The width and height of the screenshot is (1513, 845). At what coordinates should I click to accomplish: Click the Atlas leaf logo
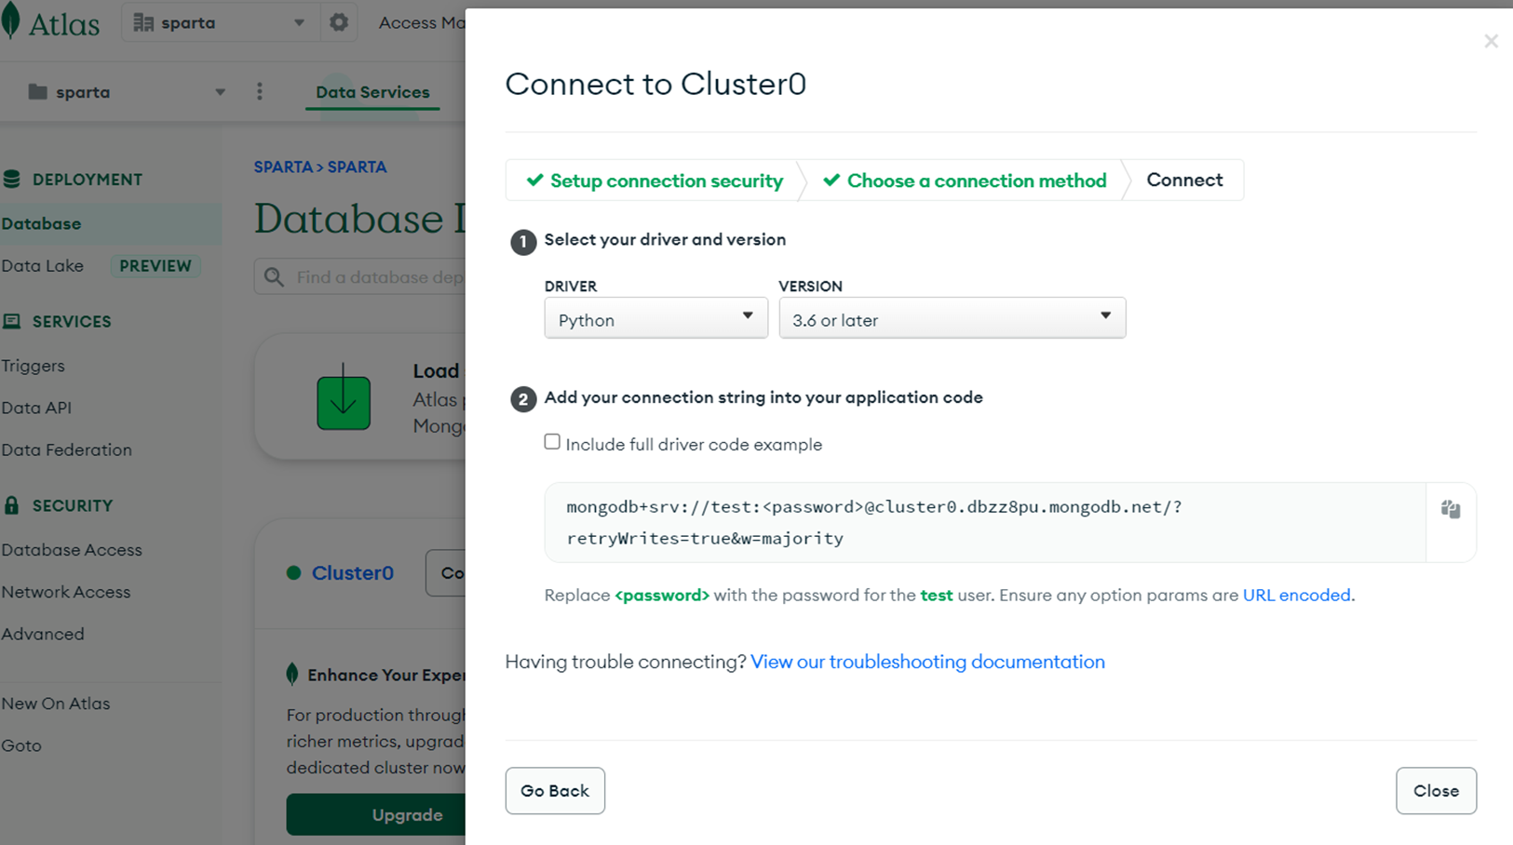(x=10, y=21)
